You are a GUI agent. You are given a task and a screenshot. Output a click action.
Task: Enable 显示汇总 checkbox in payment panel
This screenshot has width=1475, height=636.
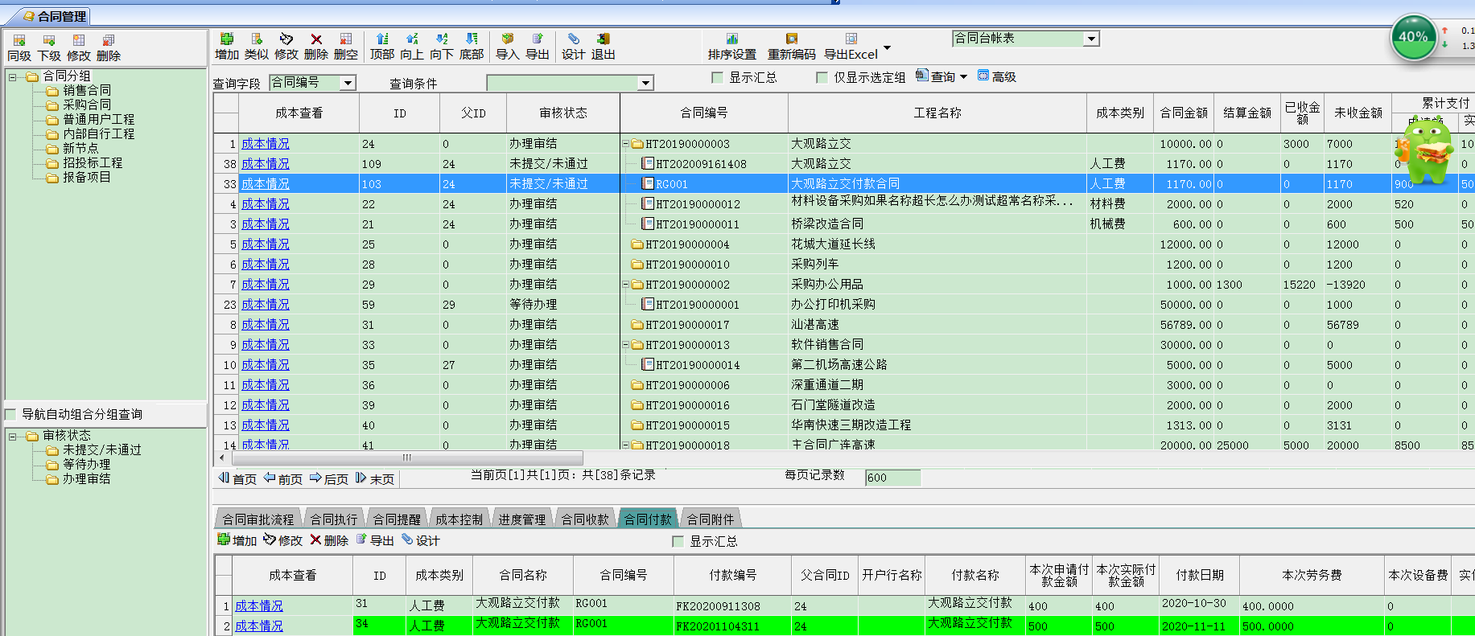click(x=678, y=541)
